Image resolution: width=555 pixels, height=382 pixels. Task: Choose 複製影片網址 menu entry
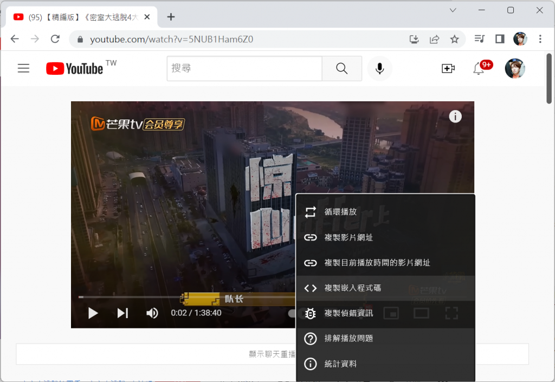[x=385, y=237]
